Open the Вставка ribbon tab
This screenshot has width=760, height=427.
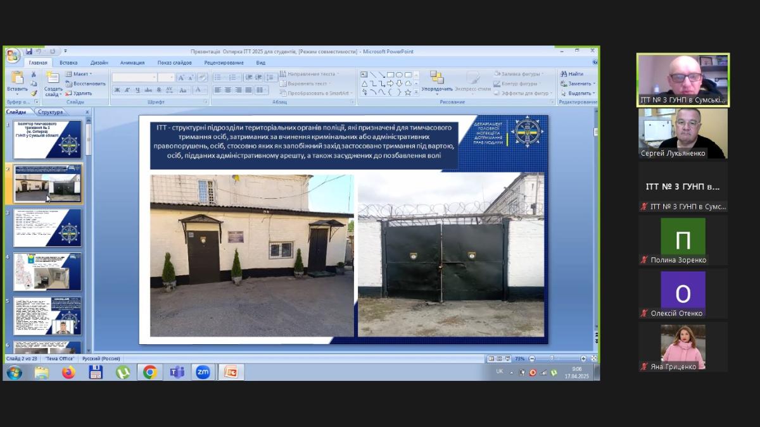coord(68,63)
